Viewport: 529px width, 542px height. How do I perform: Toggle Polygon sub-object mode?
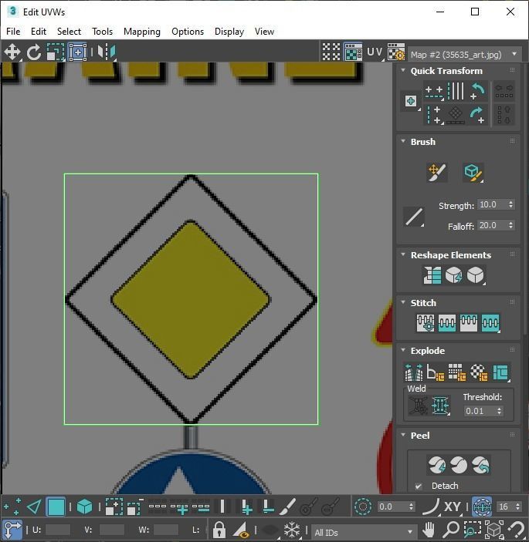click(56, 507)
